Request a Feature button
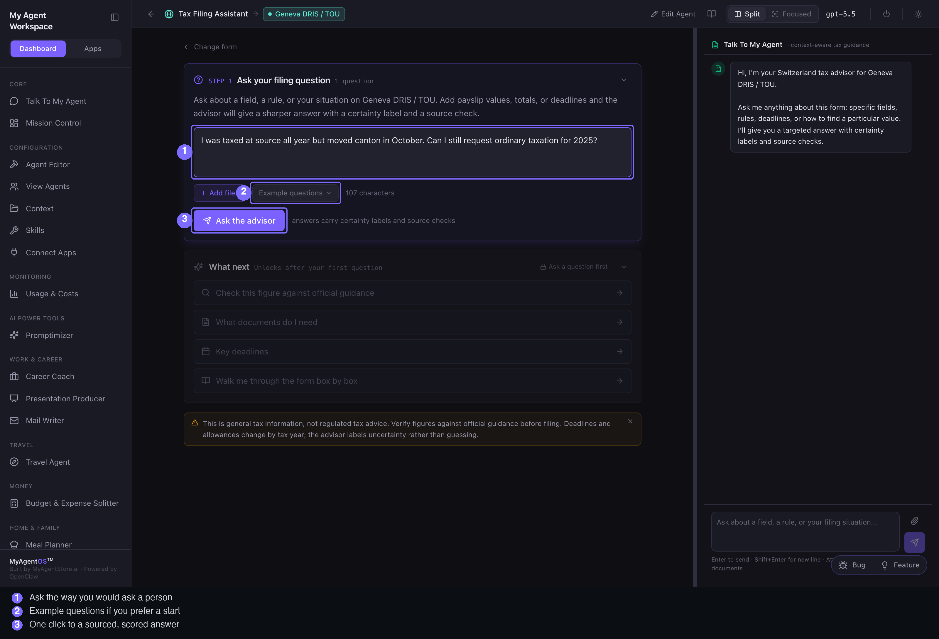The width and height of the screenshot is (939, 639). click(x=900, y=565)
